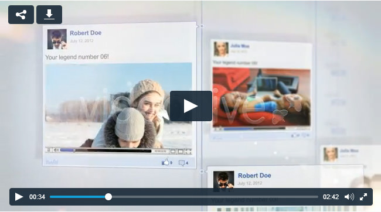The image size is (381, 212).
Task: Click pause icon in embedded winter video
Action: [49, 151]
